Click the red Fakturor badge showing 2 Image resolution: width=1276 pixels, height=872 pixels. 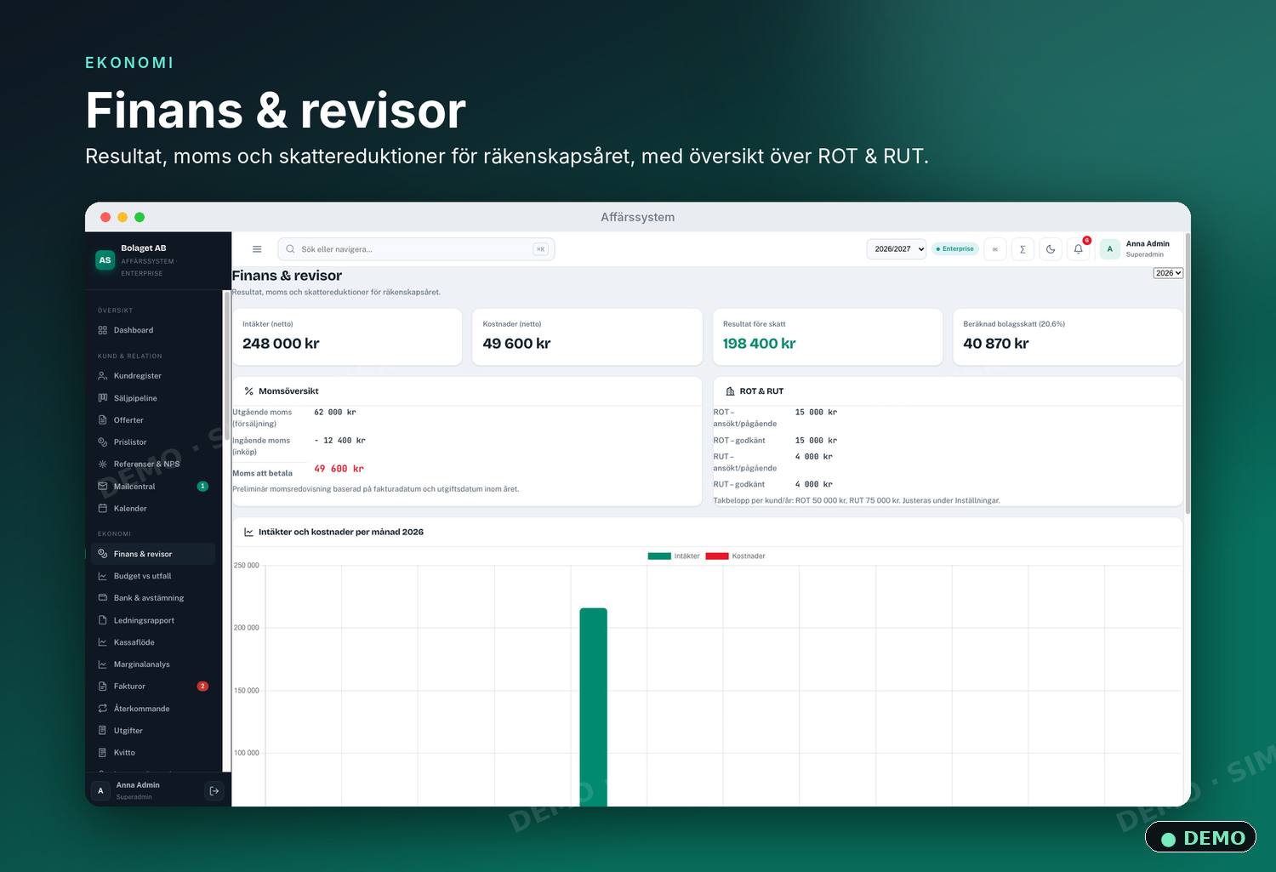coord(202,687)
